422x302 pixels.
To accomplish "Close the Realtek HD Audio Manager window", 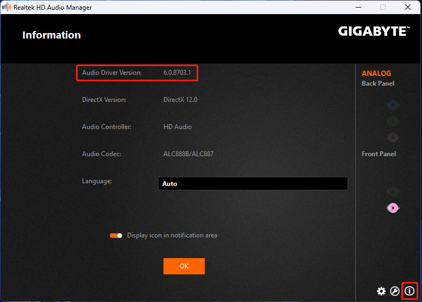I will point(408,7).
